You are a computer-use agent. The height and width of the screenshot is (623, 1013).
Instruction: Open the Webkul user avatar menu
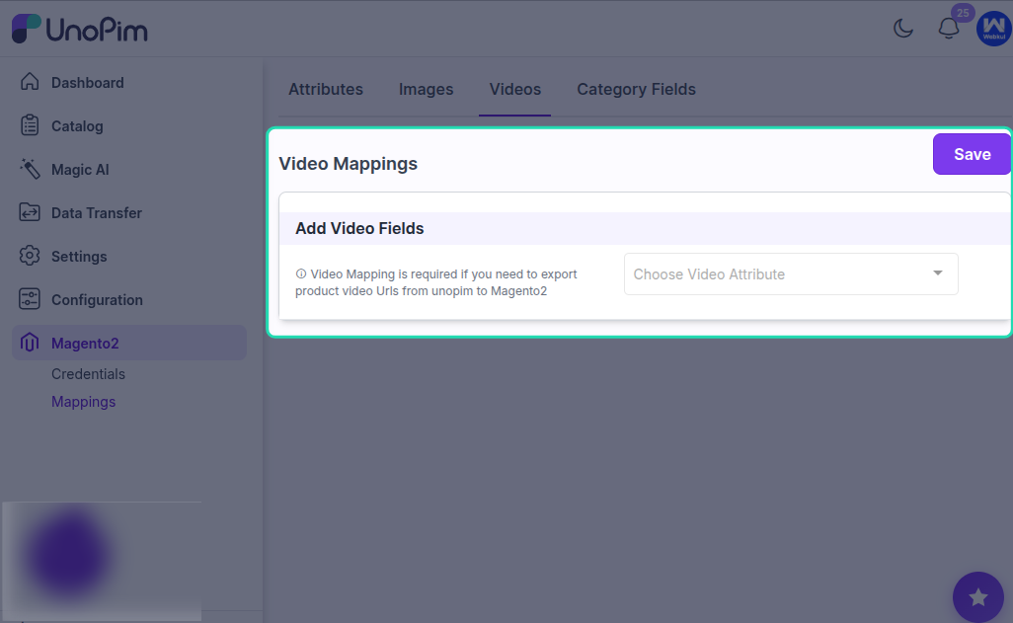pos(993,29)
